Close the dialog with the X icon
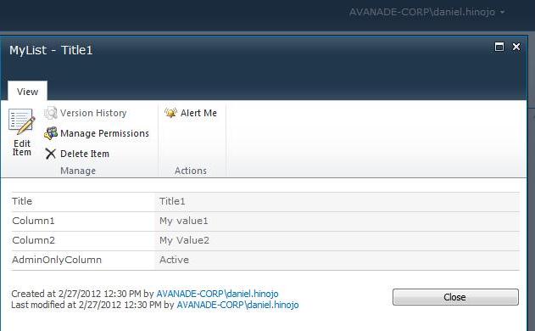 click(x=516, y=47)
